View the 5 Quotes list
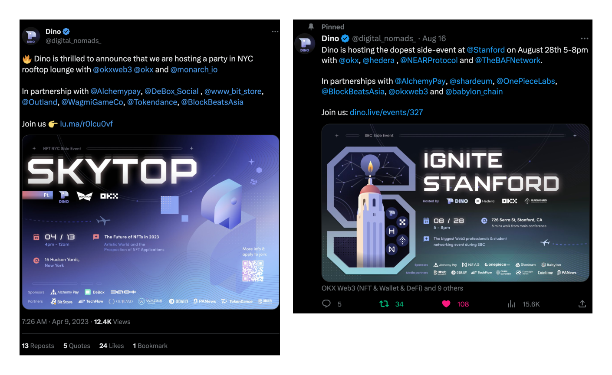Viewport: 612px width, 375px height. click(77, 346)
